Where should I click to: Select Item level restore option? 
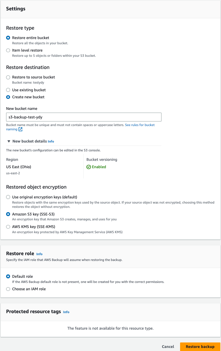point(8,50)
